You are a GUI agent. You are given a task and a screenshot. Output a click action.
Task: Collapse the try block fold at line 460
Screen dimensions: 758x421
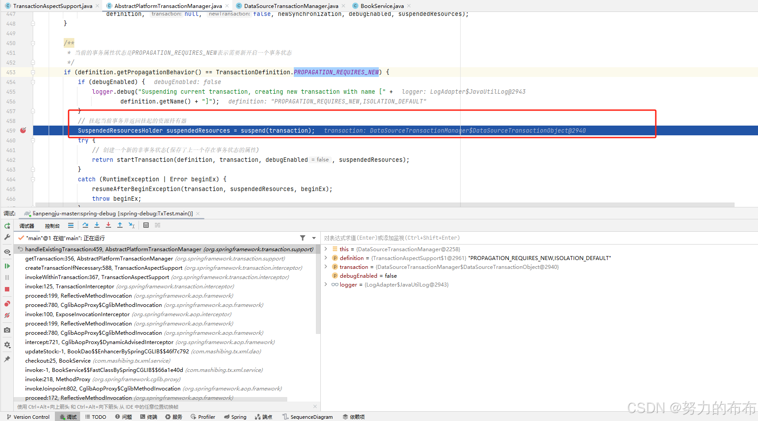(33, 140)
